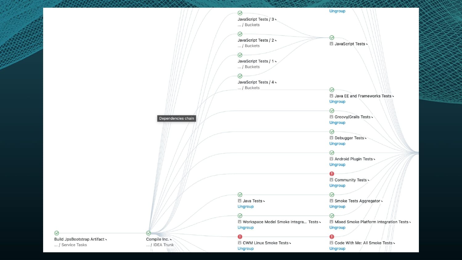Click red failure icon above CWM Linux Smoke Tests
Viewport: 462px width, 260px height.
click(240, 237)
